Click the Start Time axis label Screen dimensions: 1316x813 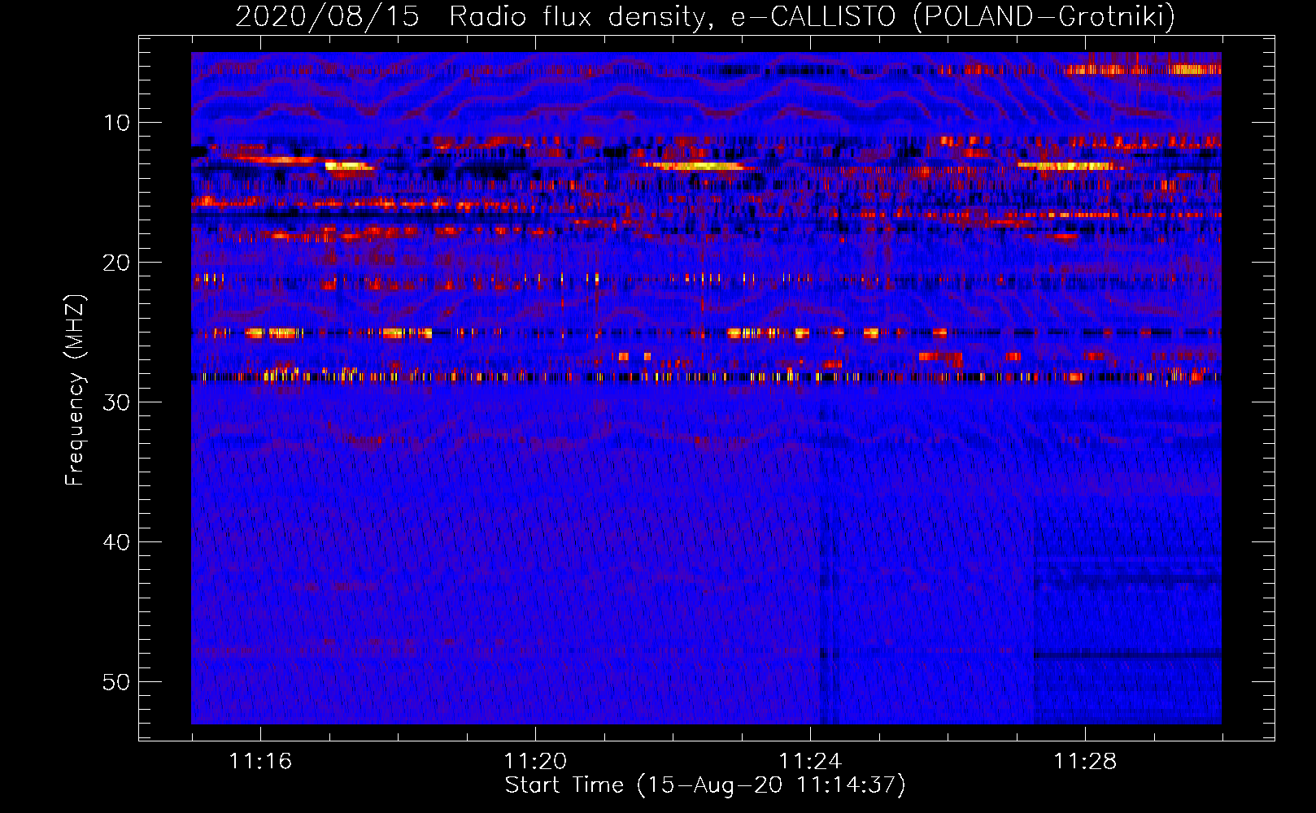[705, 785]
